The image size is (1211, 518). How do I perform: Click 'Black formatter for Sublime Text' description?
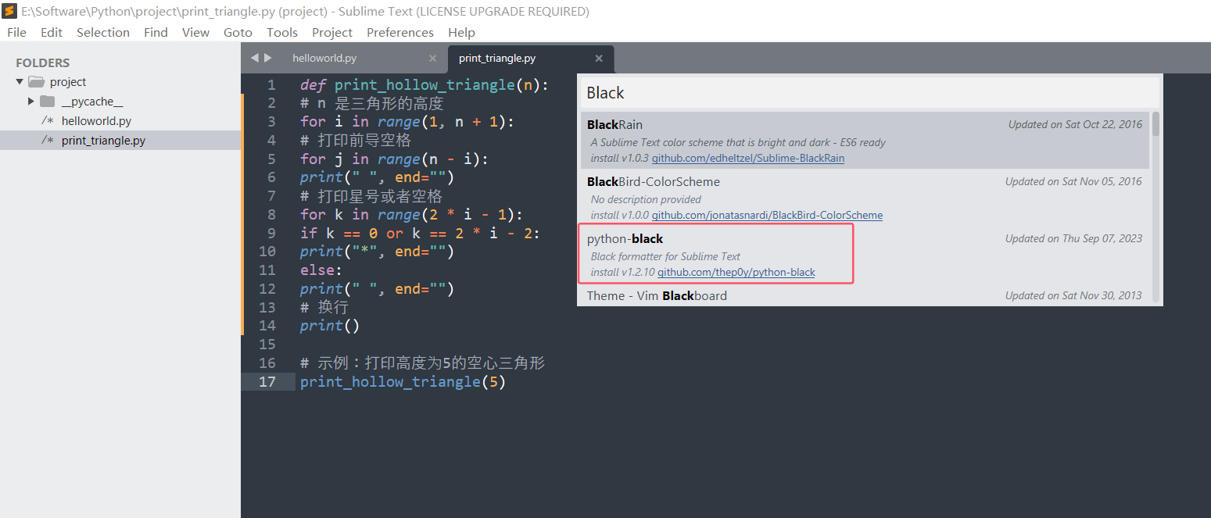[665, 256]
